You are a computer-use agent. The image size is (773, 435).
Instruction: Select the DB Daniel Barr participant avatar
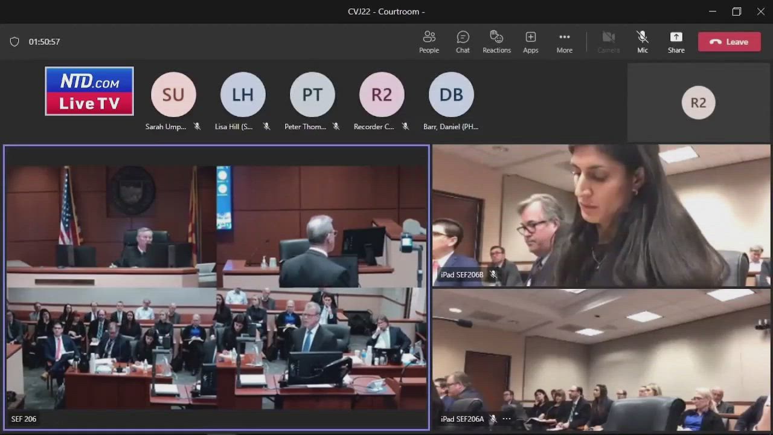click(451, 95)
